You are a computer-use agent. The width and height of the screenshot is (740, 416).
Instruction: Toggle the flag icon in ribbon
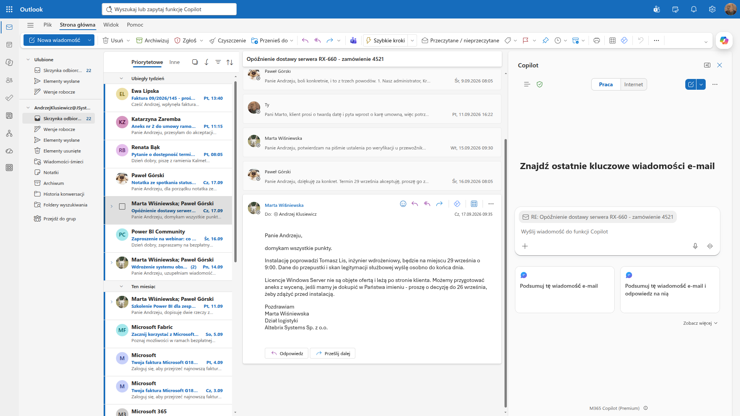[525, 40]
